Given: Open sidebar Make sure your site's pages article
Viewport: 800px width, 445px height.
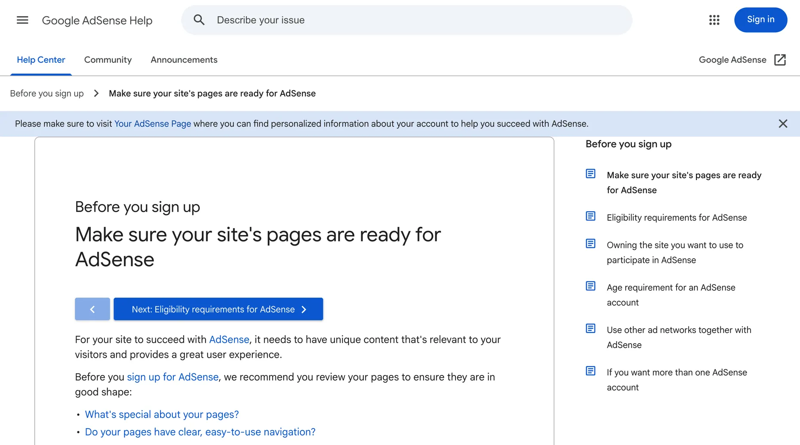Looking at the screenshot, I should tap(684, 183).
